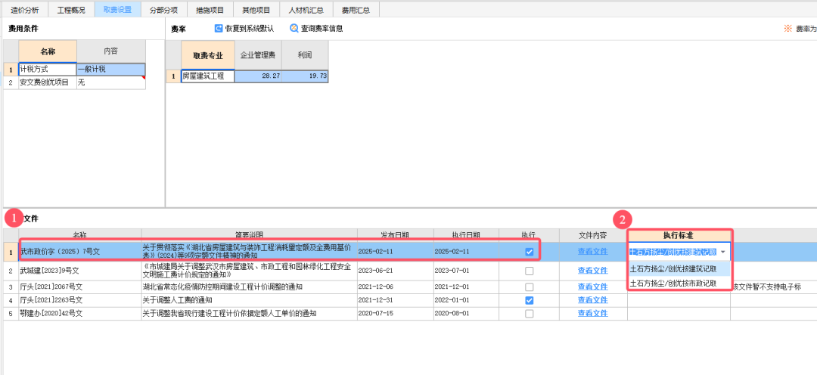Select 房屋建筑工程 cell in 取费专业
This screenshot has width=817, height=375.
point(207,76)
